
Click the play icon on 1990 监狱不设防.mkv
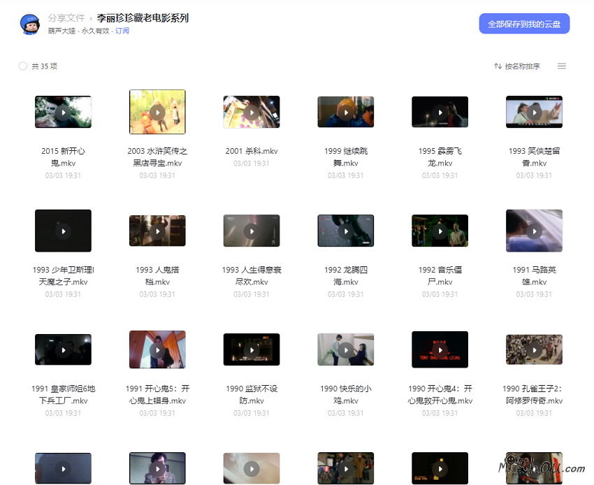pyautogui.click(x=252, y=349)
